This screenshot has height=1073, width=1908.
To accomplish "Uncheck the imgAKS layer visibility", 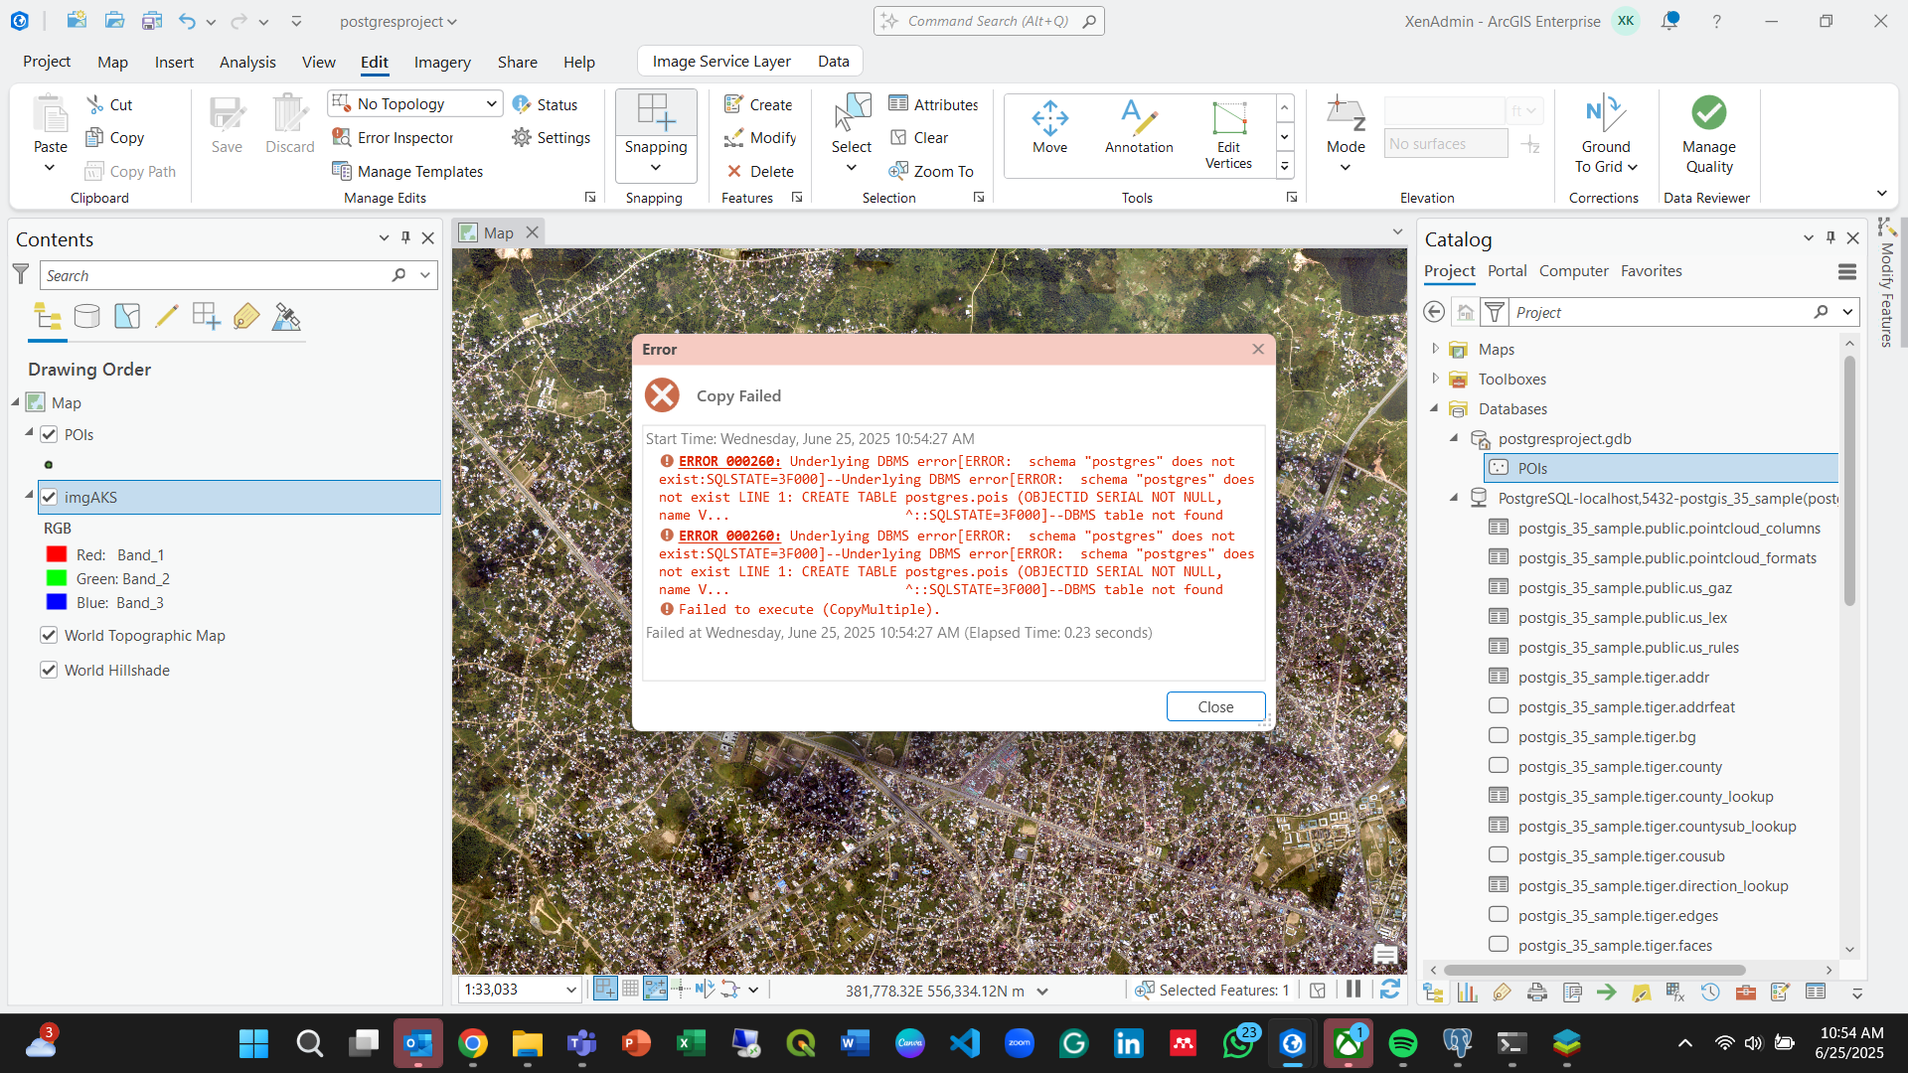I will [49, 497].
